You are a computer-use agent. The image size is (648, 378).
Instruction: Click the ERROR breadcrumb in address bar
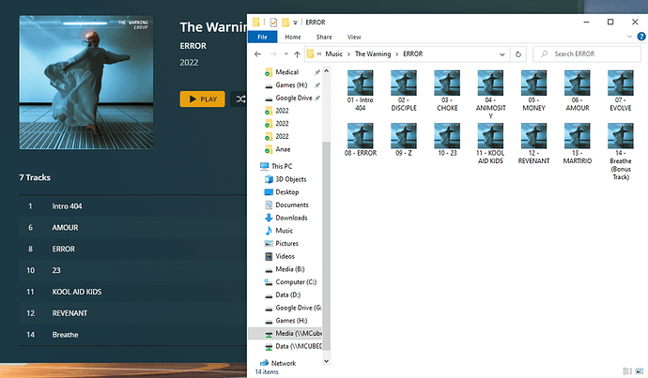413,53
